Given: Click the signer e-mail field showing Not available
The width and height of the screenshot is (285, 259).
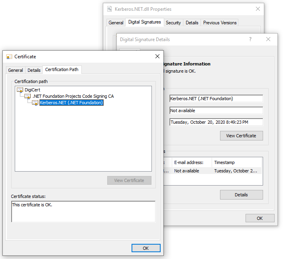Looking at the screenshot, I should 216,111.
